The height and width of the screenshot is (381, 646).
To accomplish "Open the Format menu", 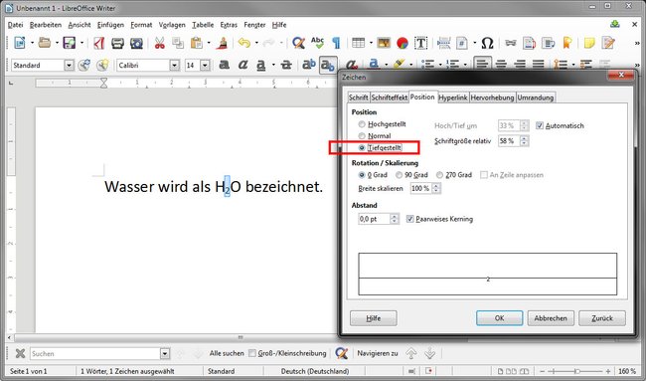I will (141, 25).
